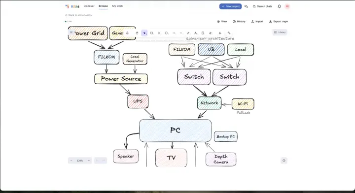Click the Import button
355x193 pixels.
click(x=257, y=22)
